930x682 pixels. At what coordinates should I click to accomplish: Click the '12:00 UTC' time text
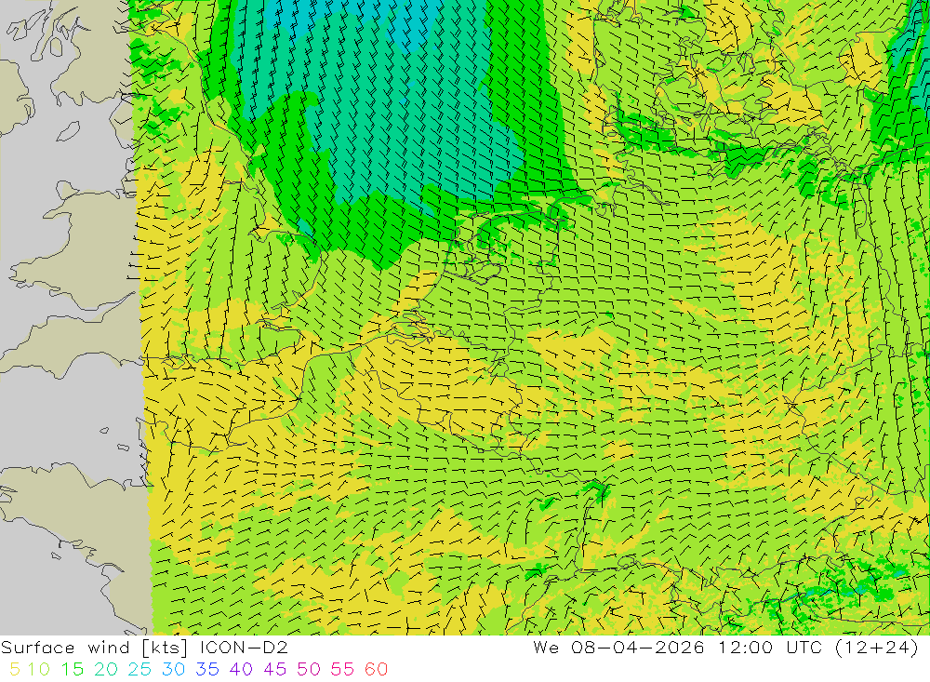pyautogui.click(x=768, y=648)
